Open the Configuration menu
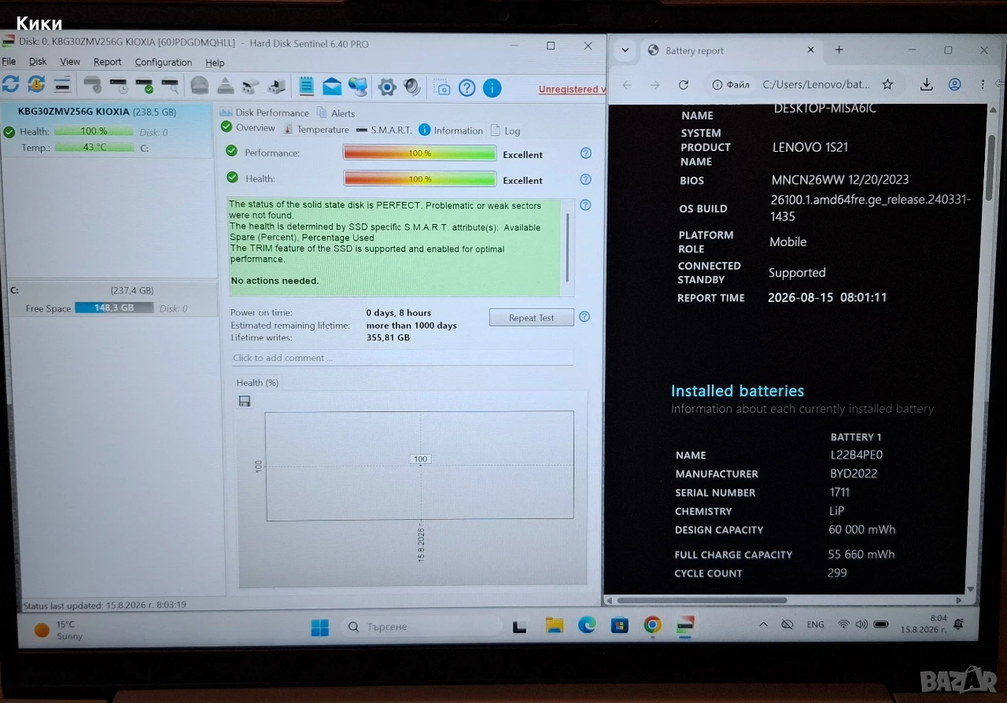The height and width of the screenshot is (703, 1007). 163,62
